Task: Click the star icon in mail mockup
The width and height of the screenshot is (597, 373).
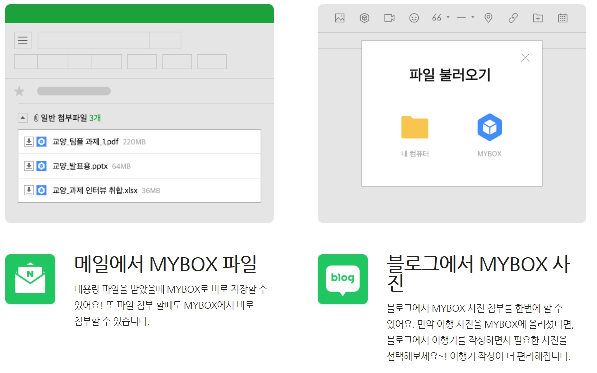Action: (19, 91)
